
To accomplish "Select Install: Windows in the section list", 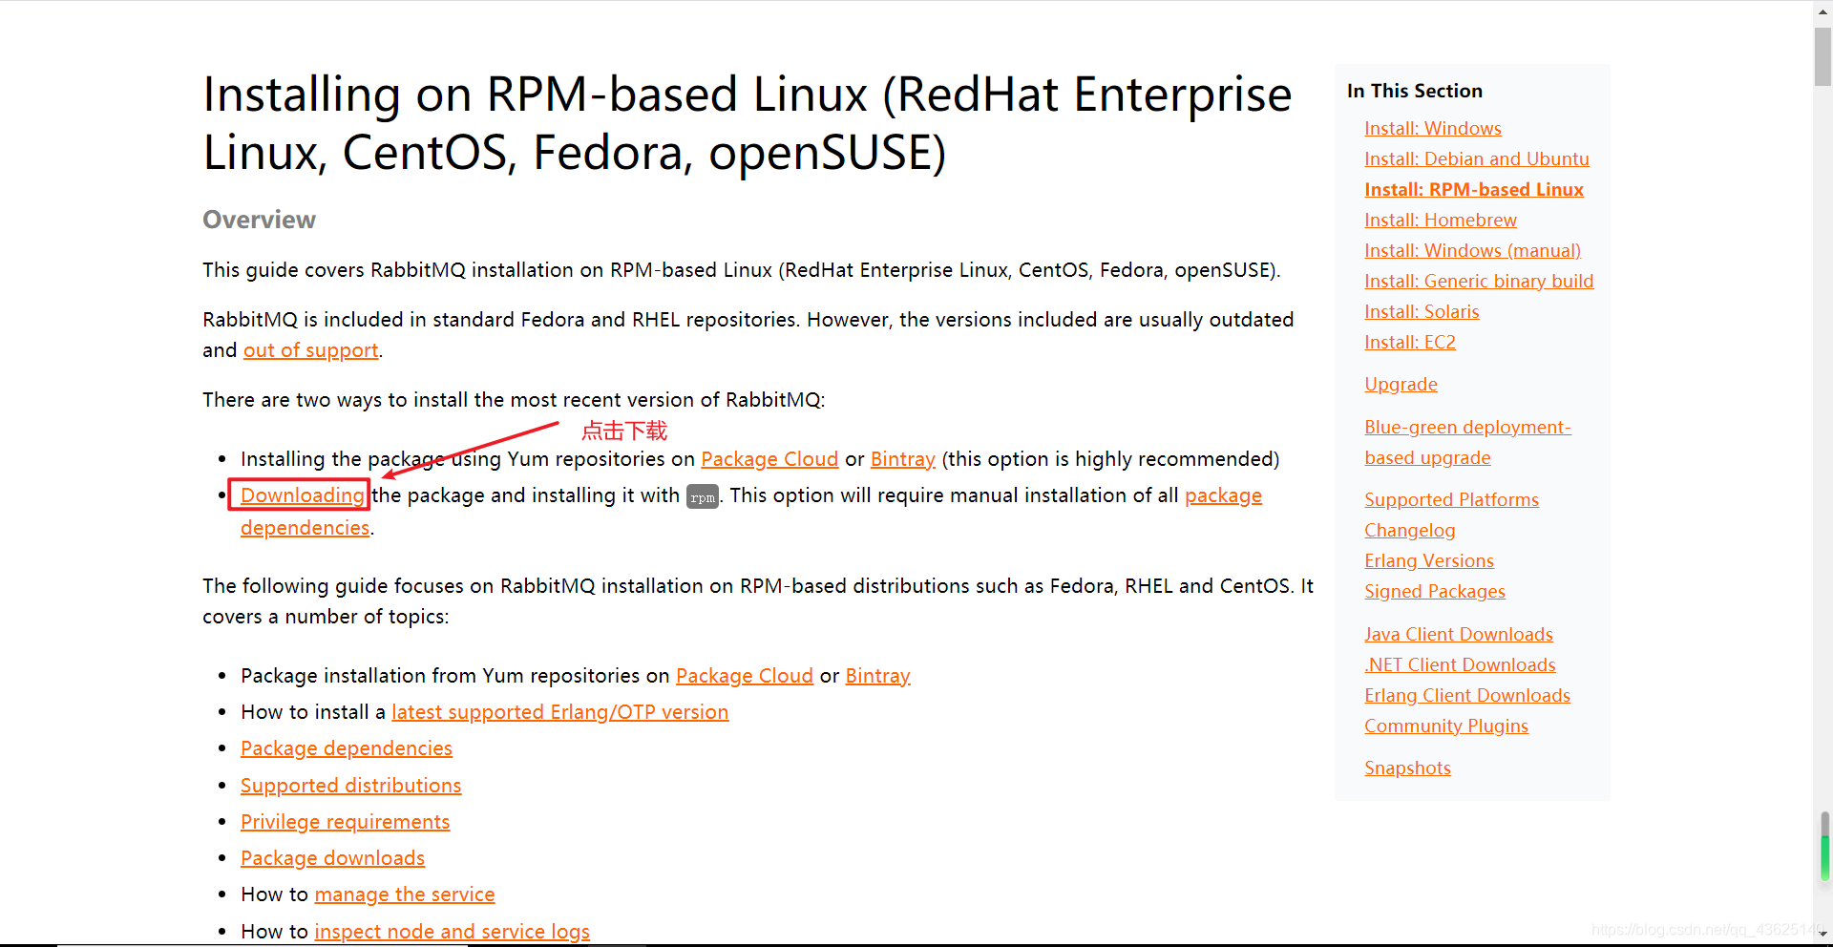I will click(x=1433, y=128).
